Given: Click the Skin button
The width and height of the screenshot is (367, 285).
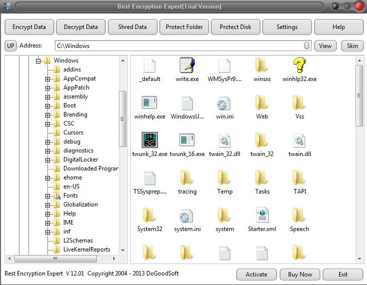Looking at the screenshot, I should pyautogui.click(x=352, y=45).
